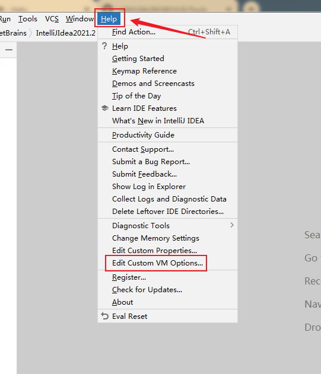Collapse panel using the minus icon
Screen dimensions: 321x374
[x=9, y=50]
